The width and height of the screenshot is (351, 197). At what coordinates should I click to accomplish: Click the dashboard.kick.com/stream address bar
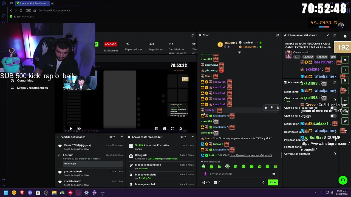pos(54,10)
